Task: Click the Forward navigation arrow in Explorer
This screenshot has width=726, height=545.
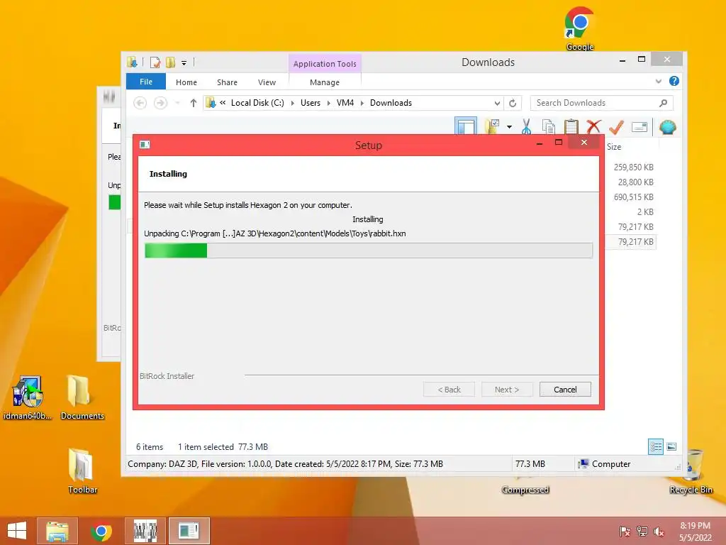Action: click(x=160, y=103)
